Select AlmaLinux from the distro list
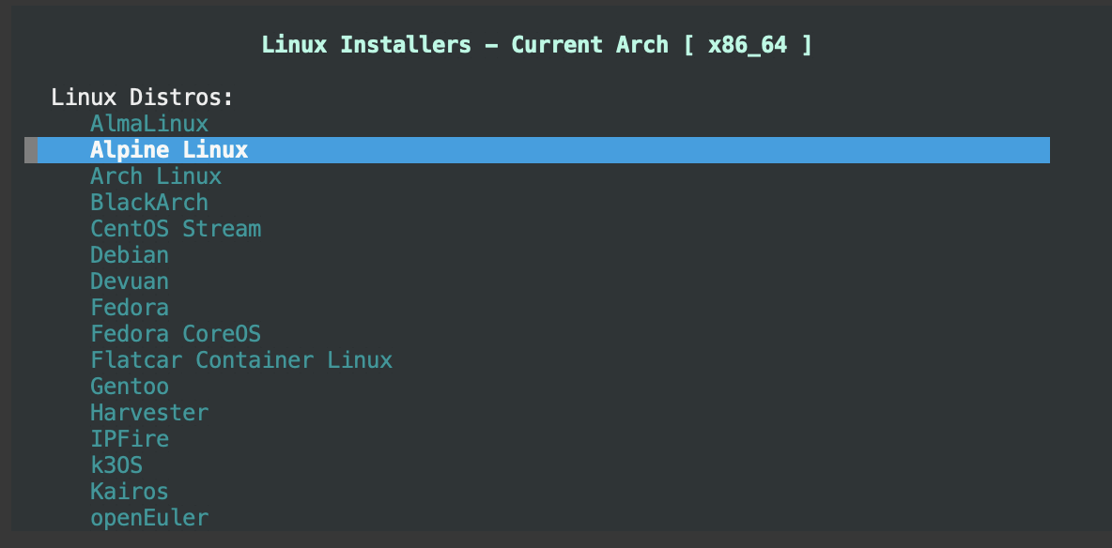The height and width of the screenshot is (548, 1112). [149, 123]
